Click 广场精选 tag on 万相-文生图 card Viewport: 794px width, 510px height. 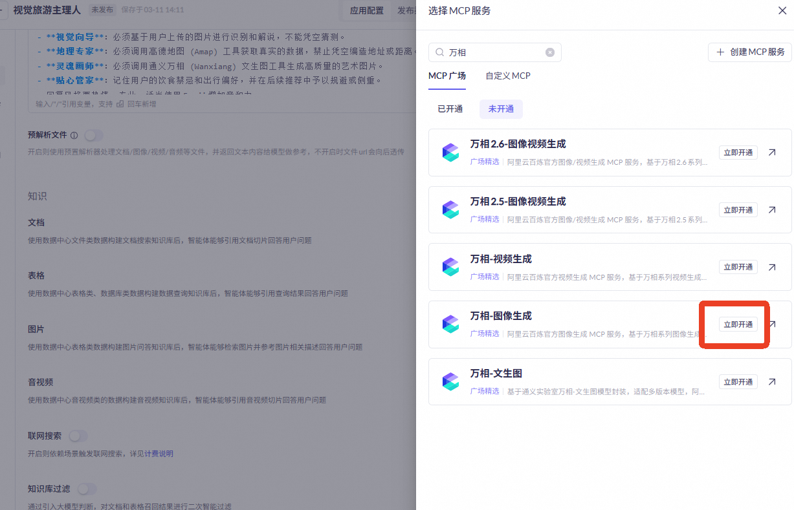485,392
